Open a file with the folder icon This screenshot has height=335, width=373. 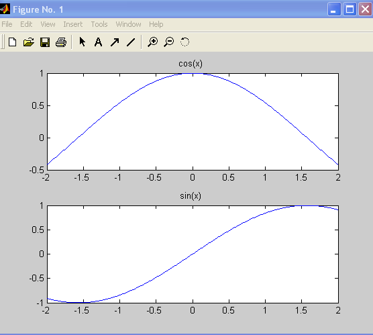coord(29,42)
